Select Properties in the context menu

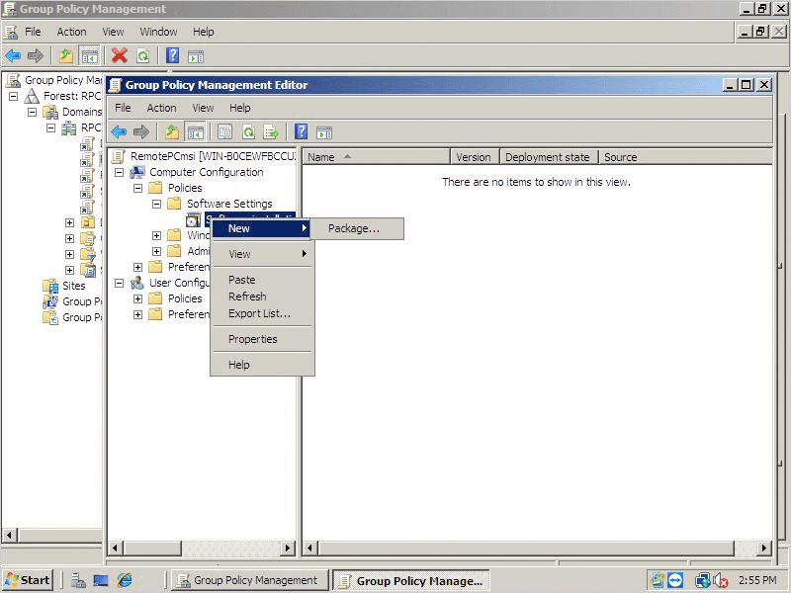click(252, 339)
